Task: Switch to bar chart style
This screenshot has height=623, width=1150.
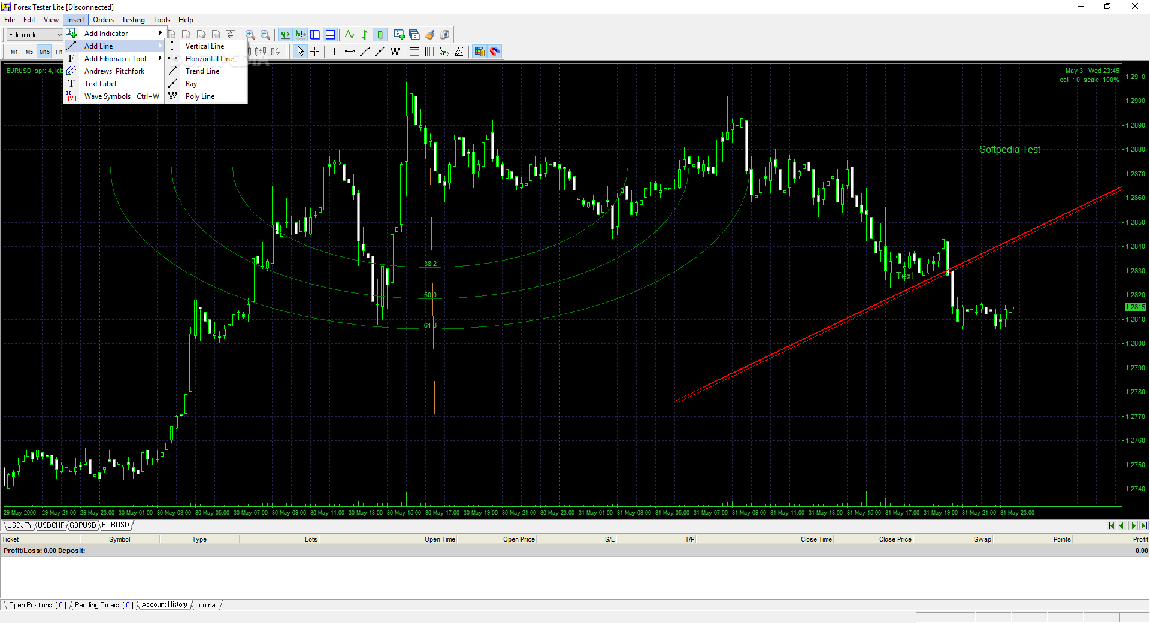Action: 365,35
